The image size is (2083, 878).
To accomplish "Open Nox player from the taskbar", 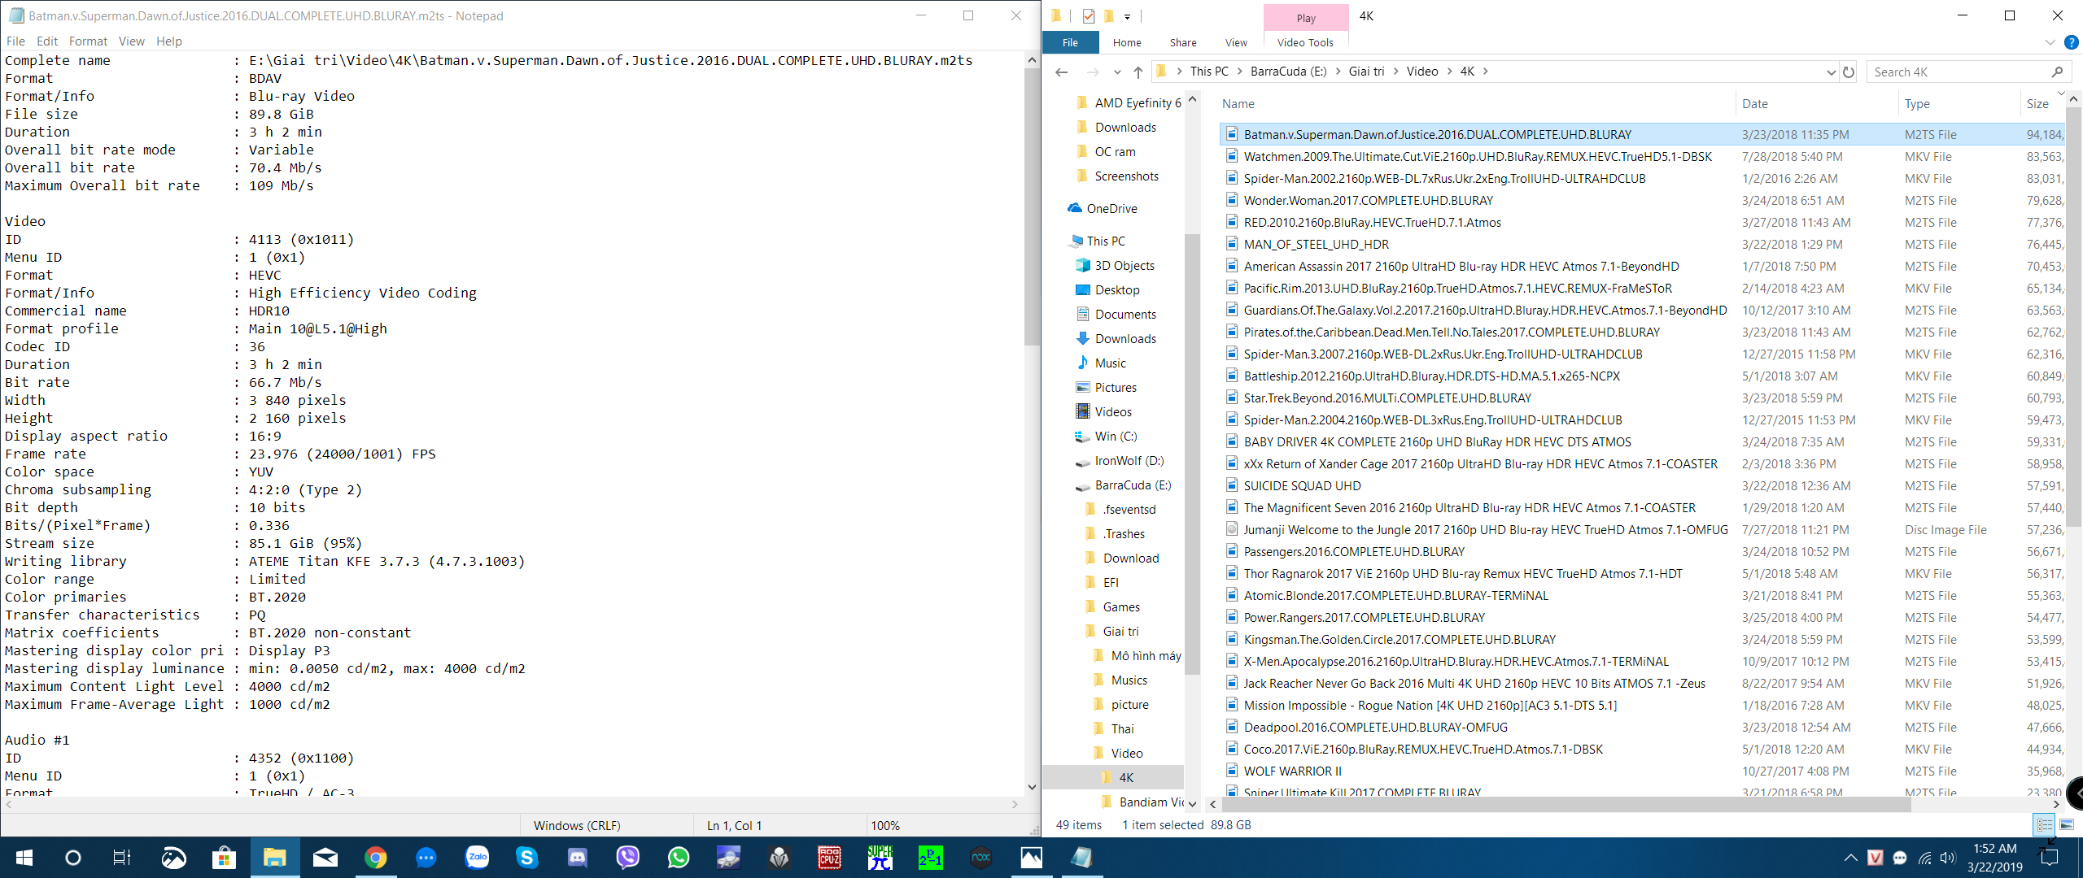I will point(981,858).
